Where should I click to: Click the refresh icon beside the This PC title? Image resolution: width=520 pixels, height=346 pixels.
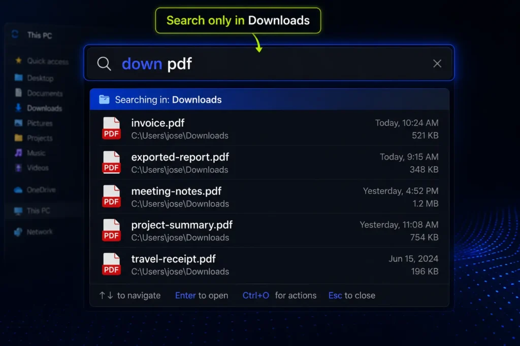[x=15, y=34]
